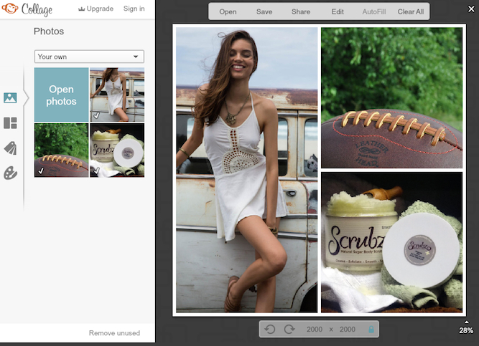Click the Open photos tile
479x346 pixels.
click(x=62, y=95)
